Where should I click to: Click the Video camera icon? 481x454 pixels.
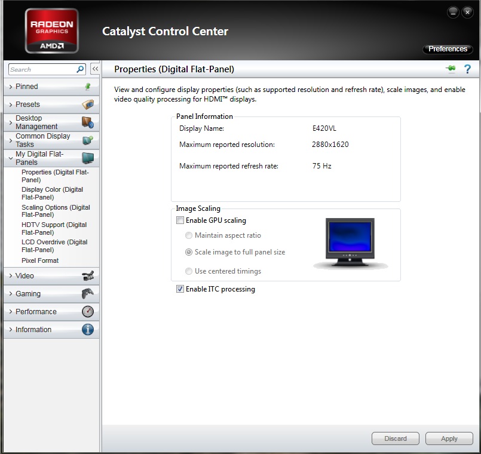(88, 276)
